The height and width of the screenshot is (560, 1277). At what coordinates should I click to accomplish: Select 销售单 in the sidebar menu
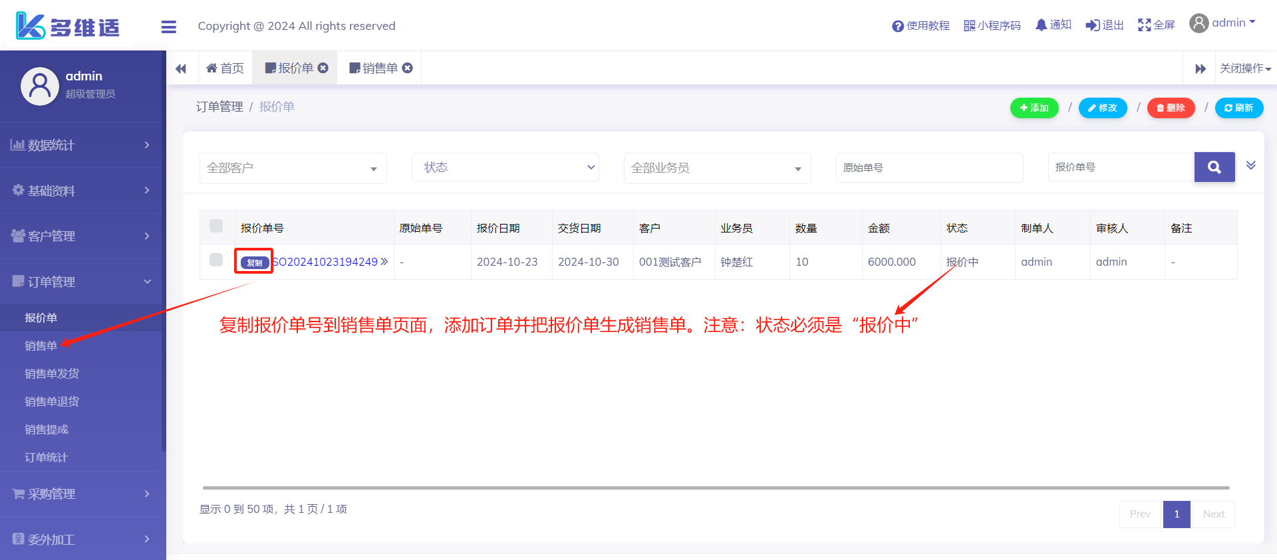41,345
